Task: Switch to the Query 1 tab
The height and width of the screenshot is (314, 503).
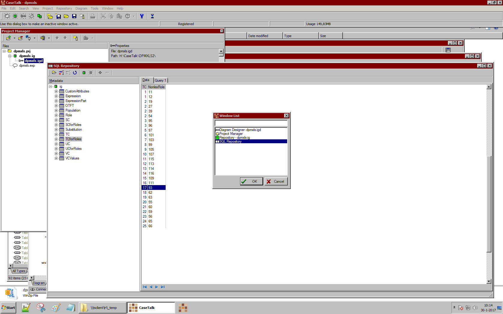Action: (160, 80)
